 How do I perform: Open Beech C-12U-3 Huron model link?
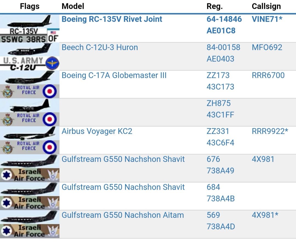100,47
